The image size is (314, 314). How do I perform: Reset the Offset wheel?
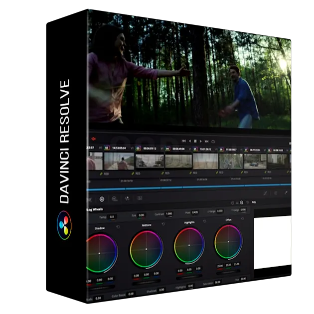pos(242,219)
